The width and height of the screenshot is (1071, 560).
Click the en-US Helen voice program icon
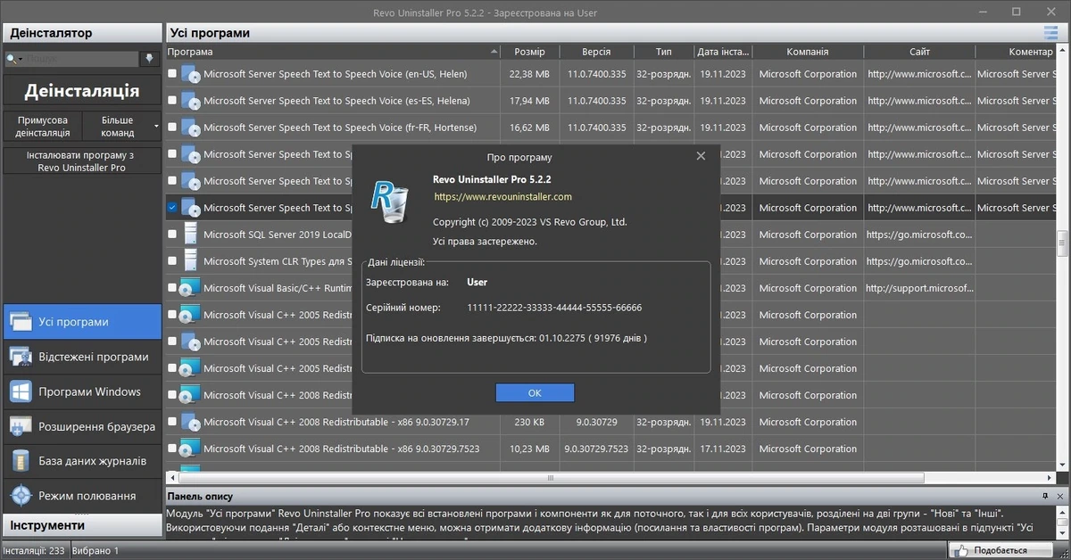pos(190,74)
